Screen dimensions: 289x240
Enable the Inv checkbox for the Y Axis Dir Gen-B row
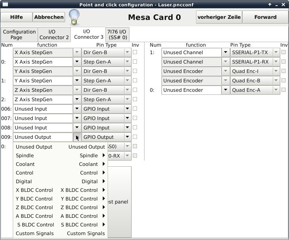click(135, 71)
